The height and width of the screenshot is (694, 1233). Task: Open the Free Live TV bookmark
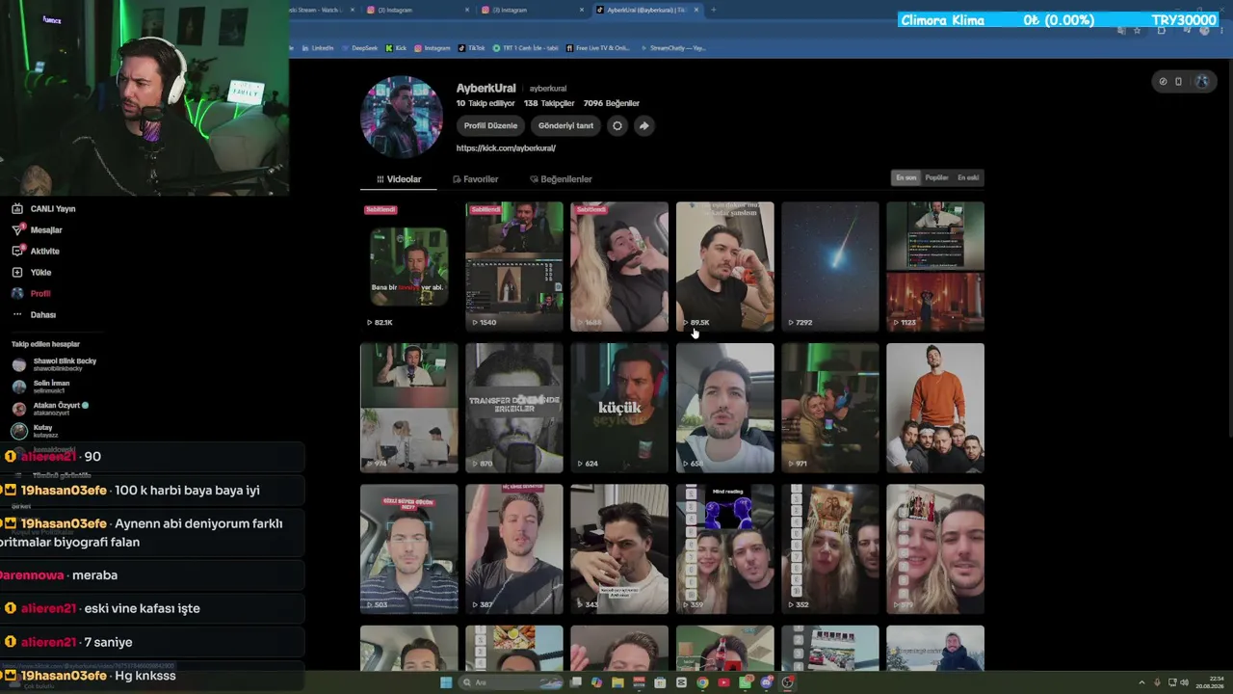point(598,48)
